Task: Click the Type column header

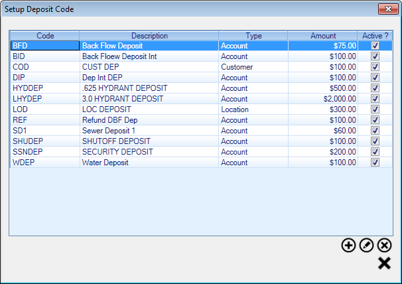Action: 253,36
